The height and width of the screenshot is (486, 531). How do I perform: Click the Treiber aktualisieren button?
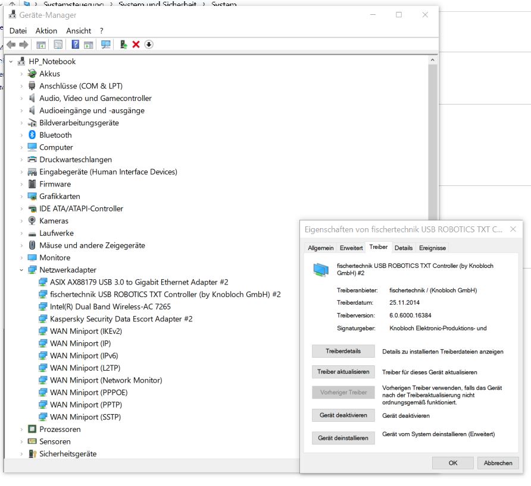point(343,372)
